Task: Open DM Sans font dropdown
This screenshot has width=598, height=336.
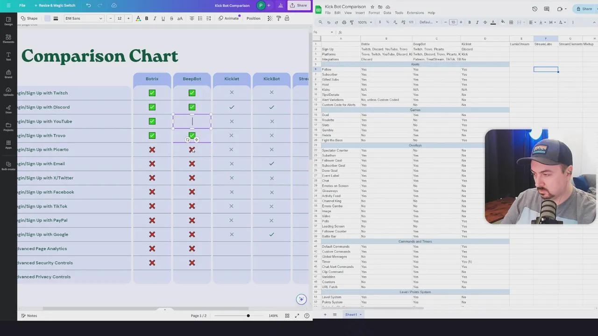Action: point(84,18)
